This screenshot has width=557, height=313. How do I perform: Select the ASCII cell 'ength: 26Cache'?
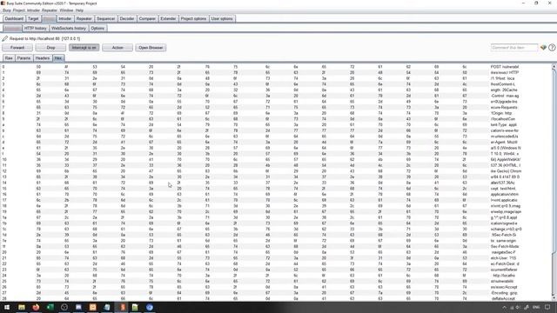click(504, 90)
